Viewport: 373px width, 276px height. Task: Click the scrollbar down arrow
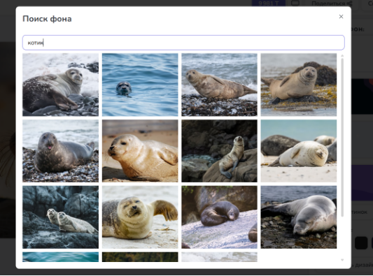click(342, 260)
